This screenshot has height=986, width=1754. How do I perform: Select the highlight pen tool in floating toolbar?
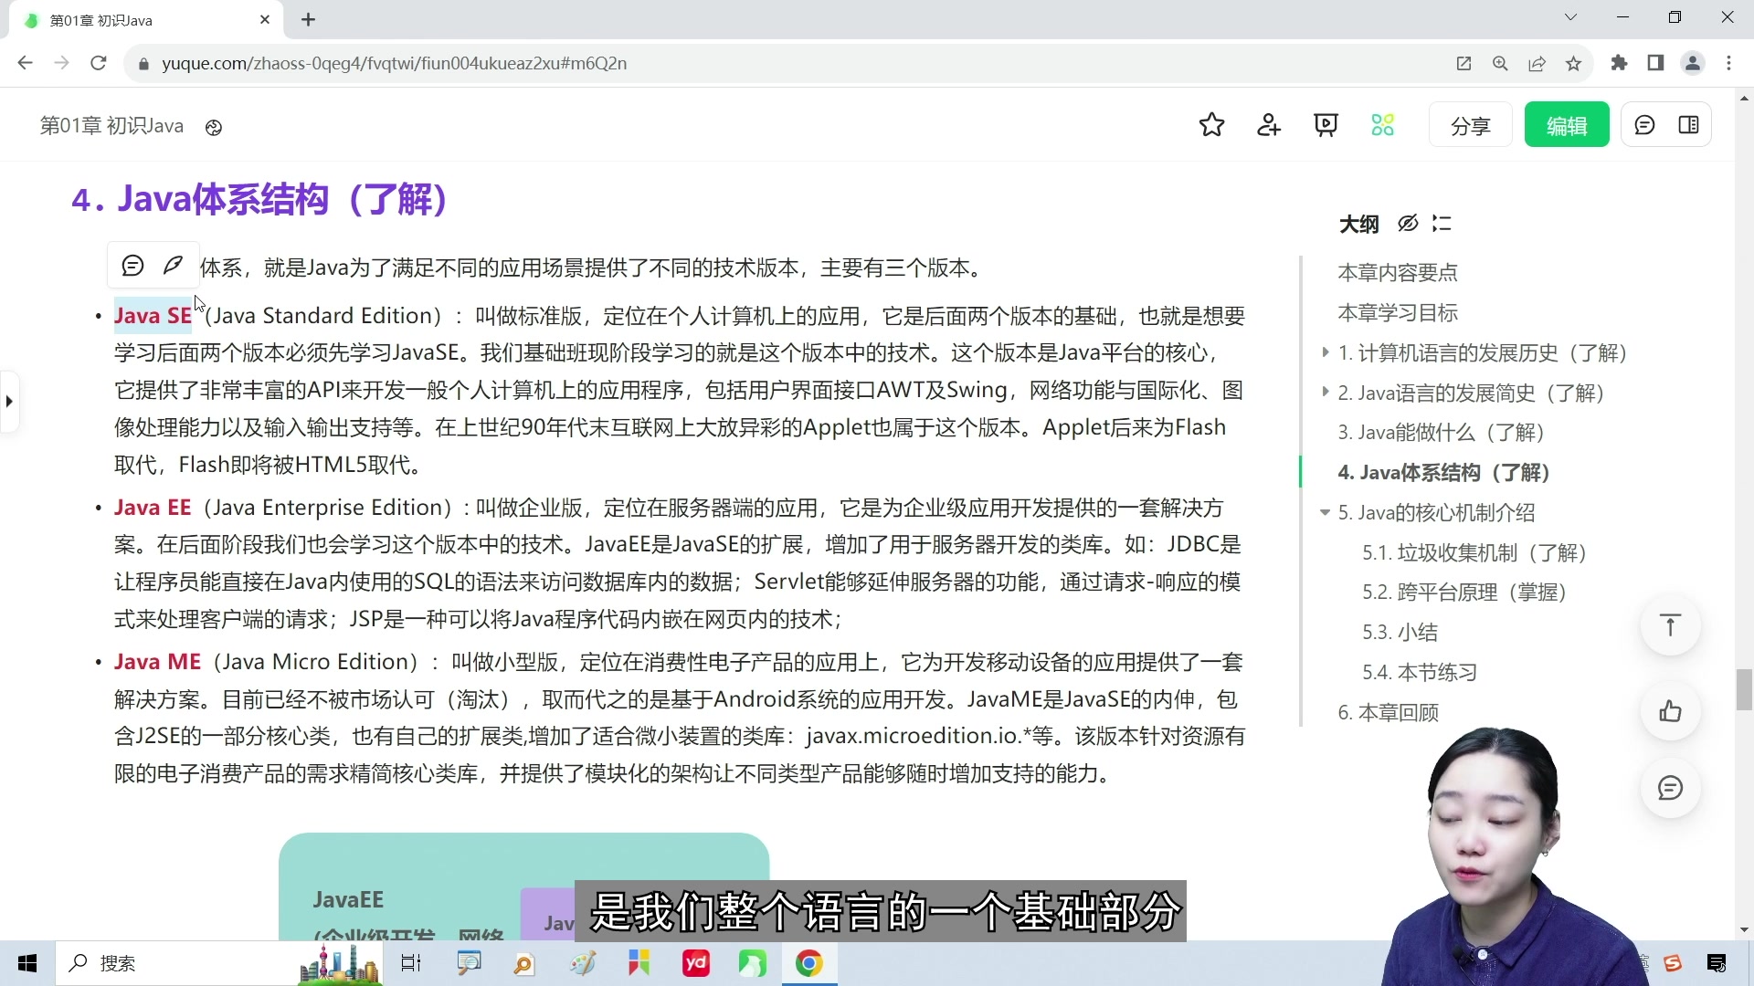pos(174,265)
